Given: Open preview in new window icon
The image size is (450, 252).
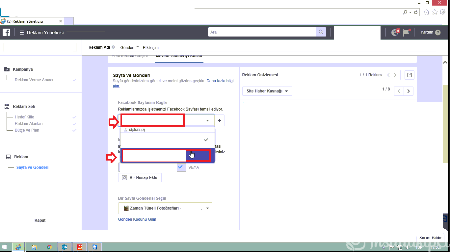Looking at the screenshot, I should pos(409,75).
